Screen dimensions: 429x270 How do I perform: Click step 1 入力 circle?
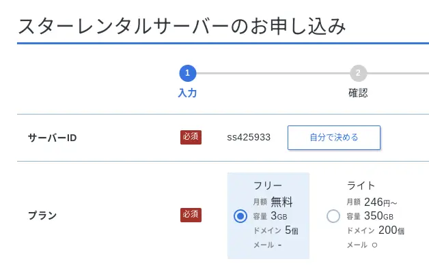[x=187, y=73]
